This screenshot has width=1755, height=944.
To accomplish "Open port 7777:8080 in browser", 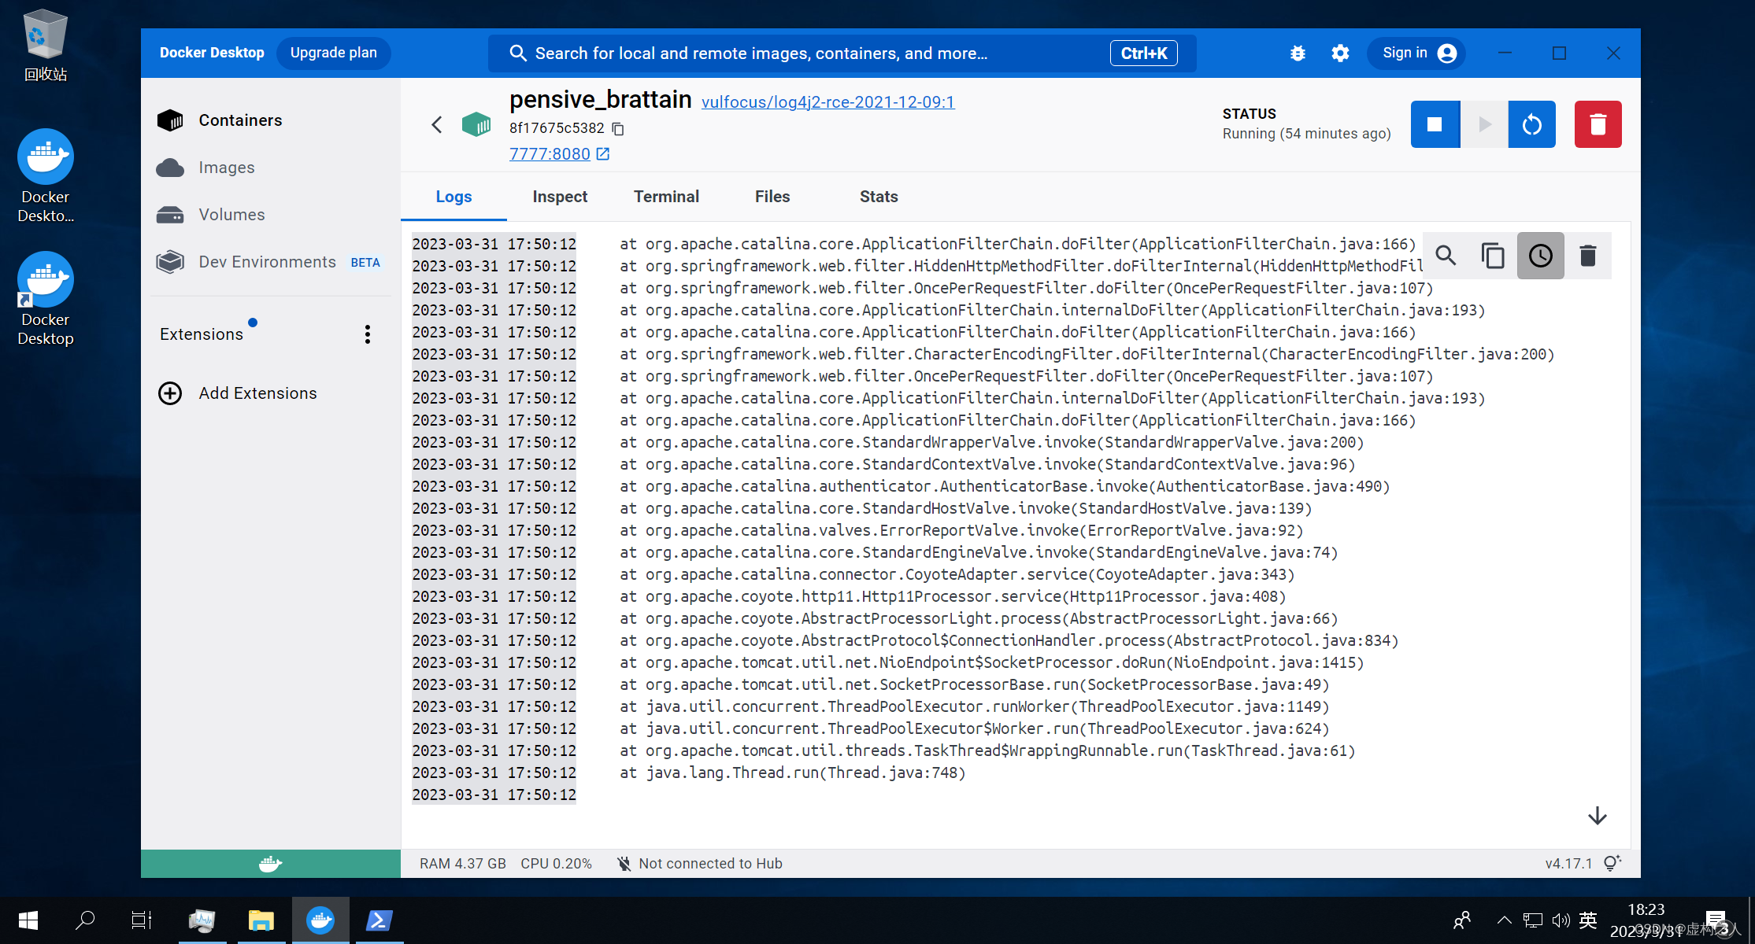I will click(x=560, y=154).
